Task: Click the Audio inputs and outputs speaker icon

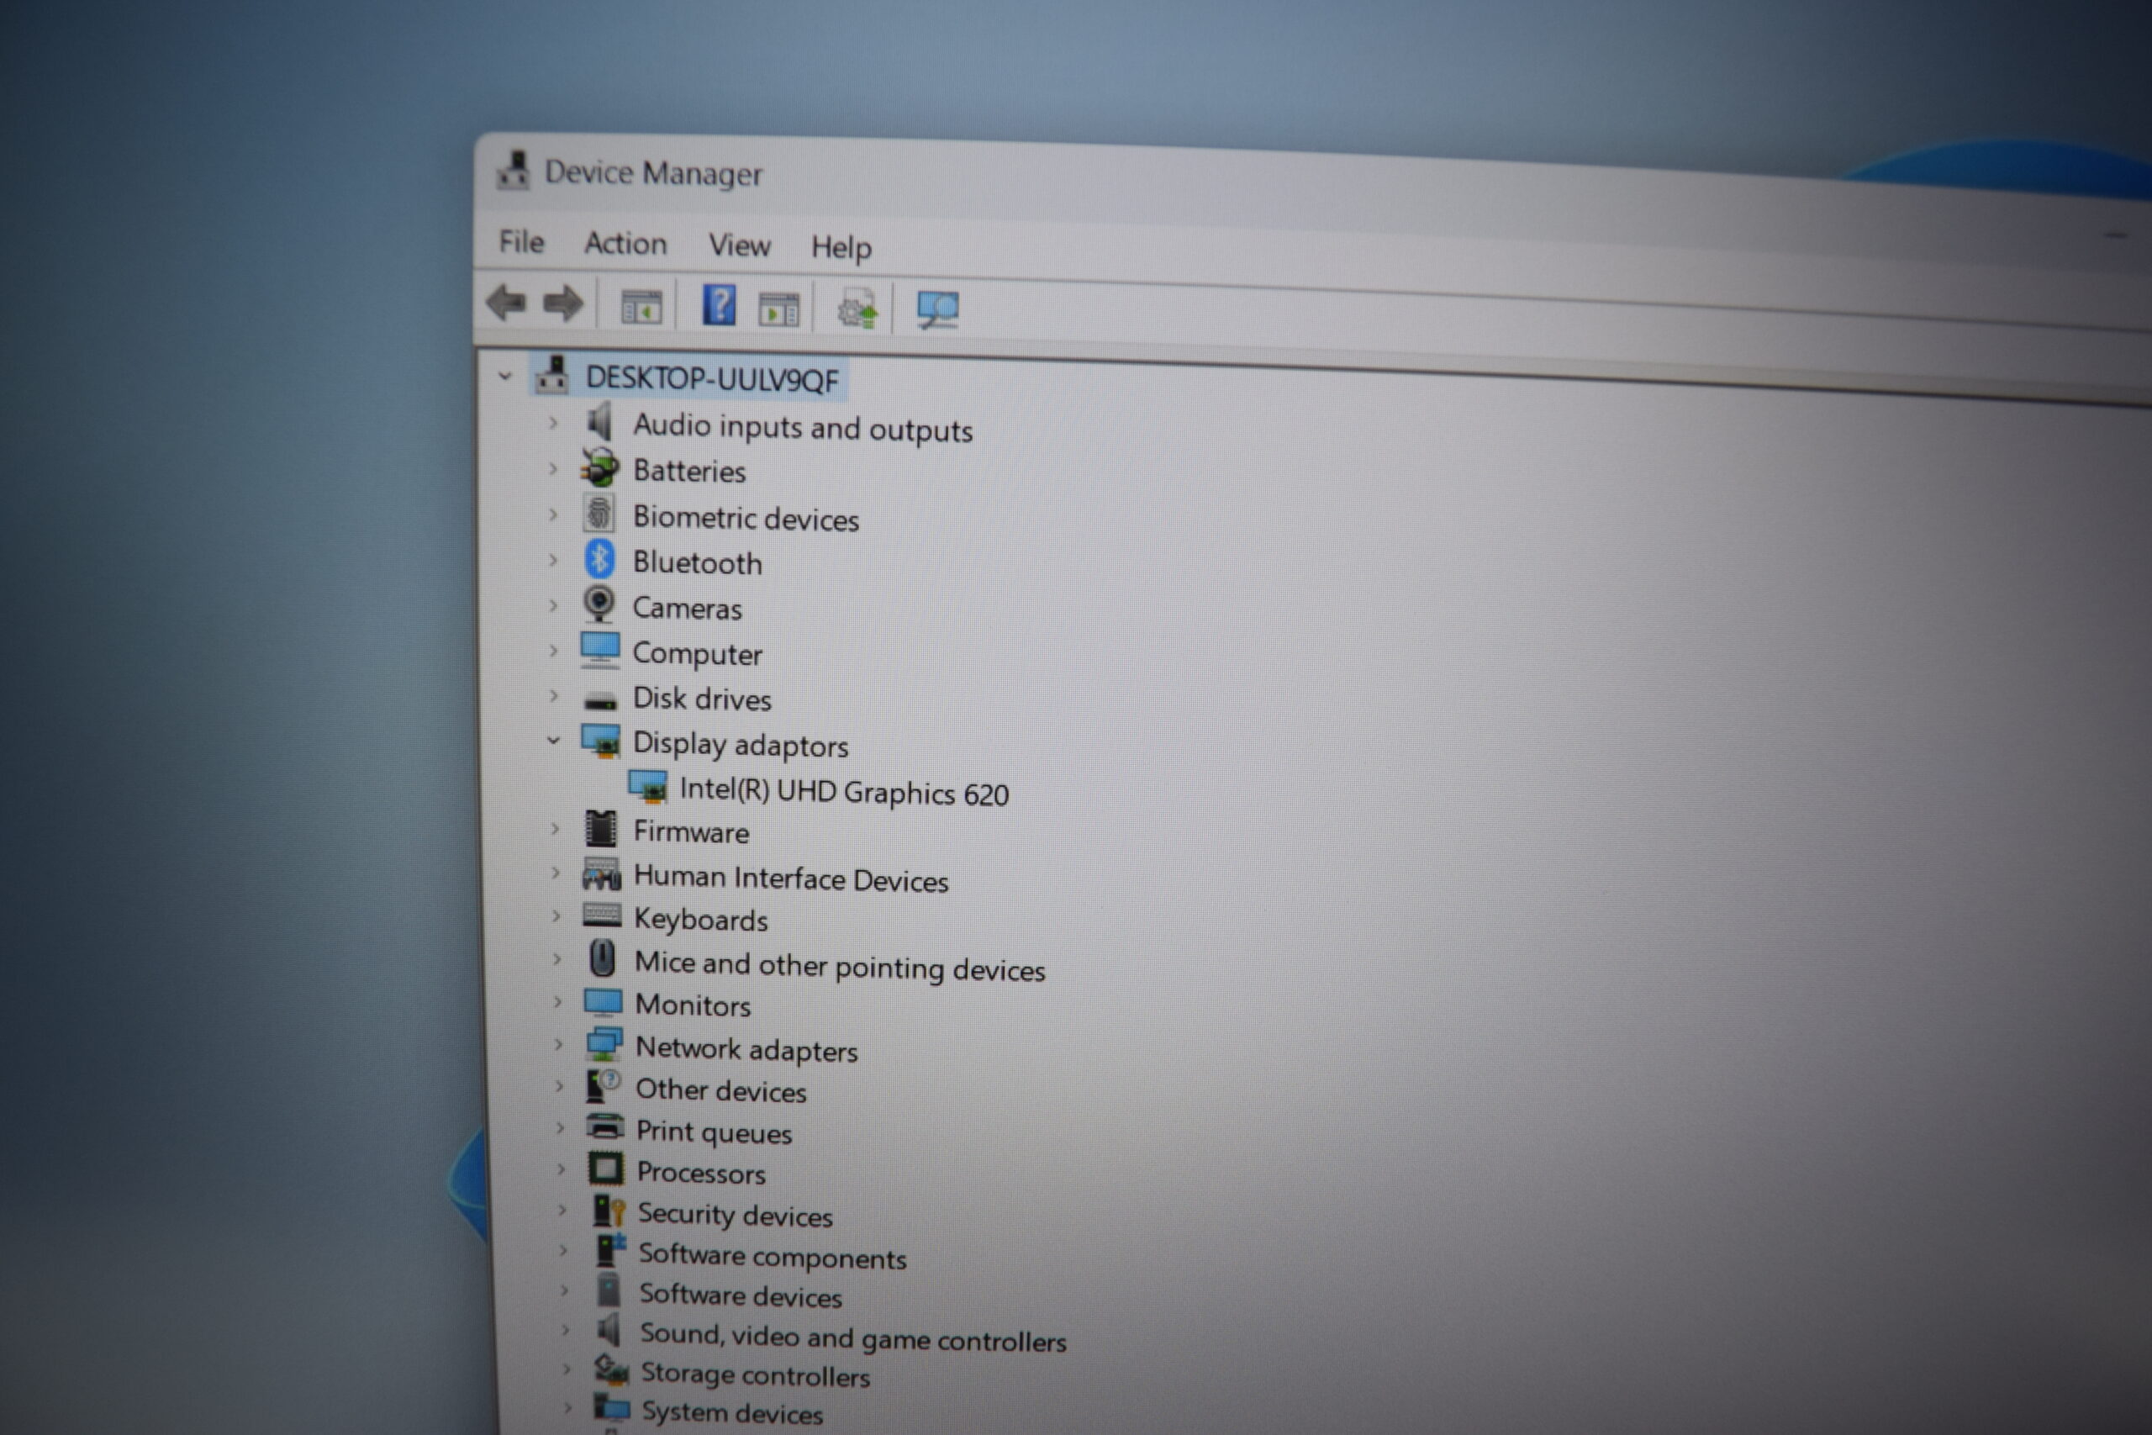Action: 601,423
